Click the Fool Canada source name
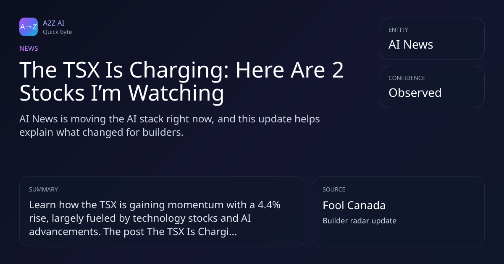Image resolution: width=504 pixels, height=264 pixels. 354,205
